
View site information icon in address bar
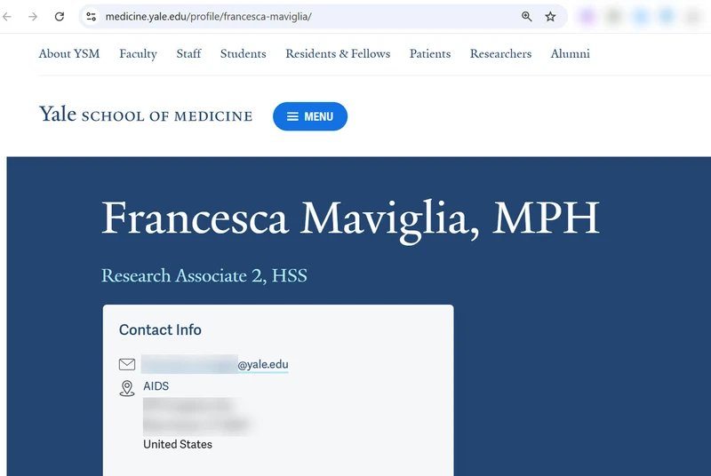point(91,17)
